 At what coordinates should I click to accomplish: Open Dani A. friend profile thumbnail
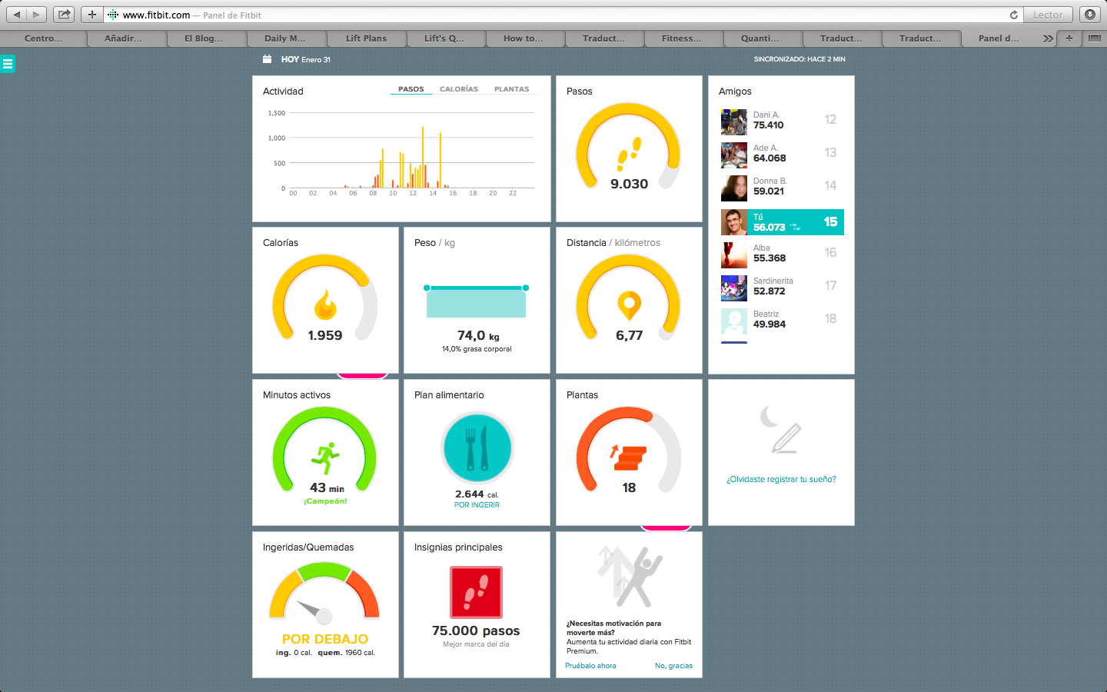click(734, 121)
